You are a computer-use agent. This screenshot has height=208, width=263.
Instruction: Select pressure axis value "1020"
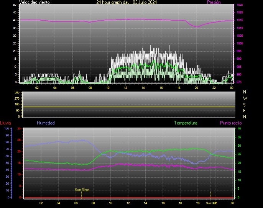click(x=240, y=12)
